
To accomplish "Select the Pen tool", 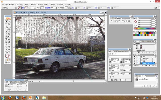I will 6,26.
